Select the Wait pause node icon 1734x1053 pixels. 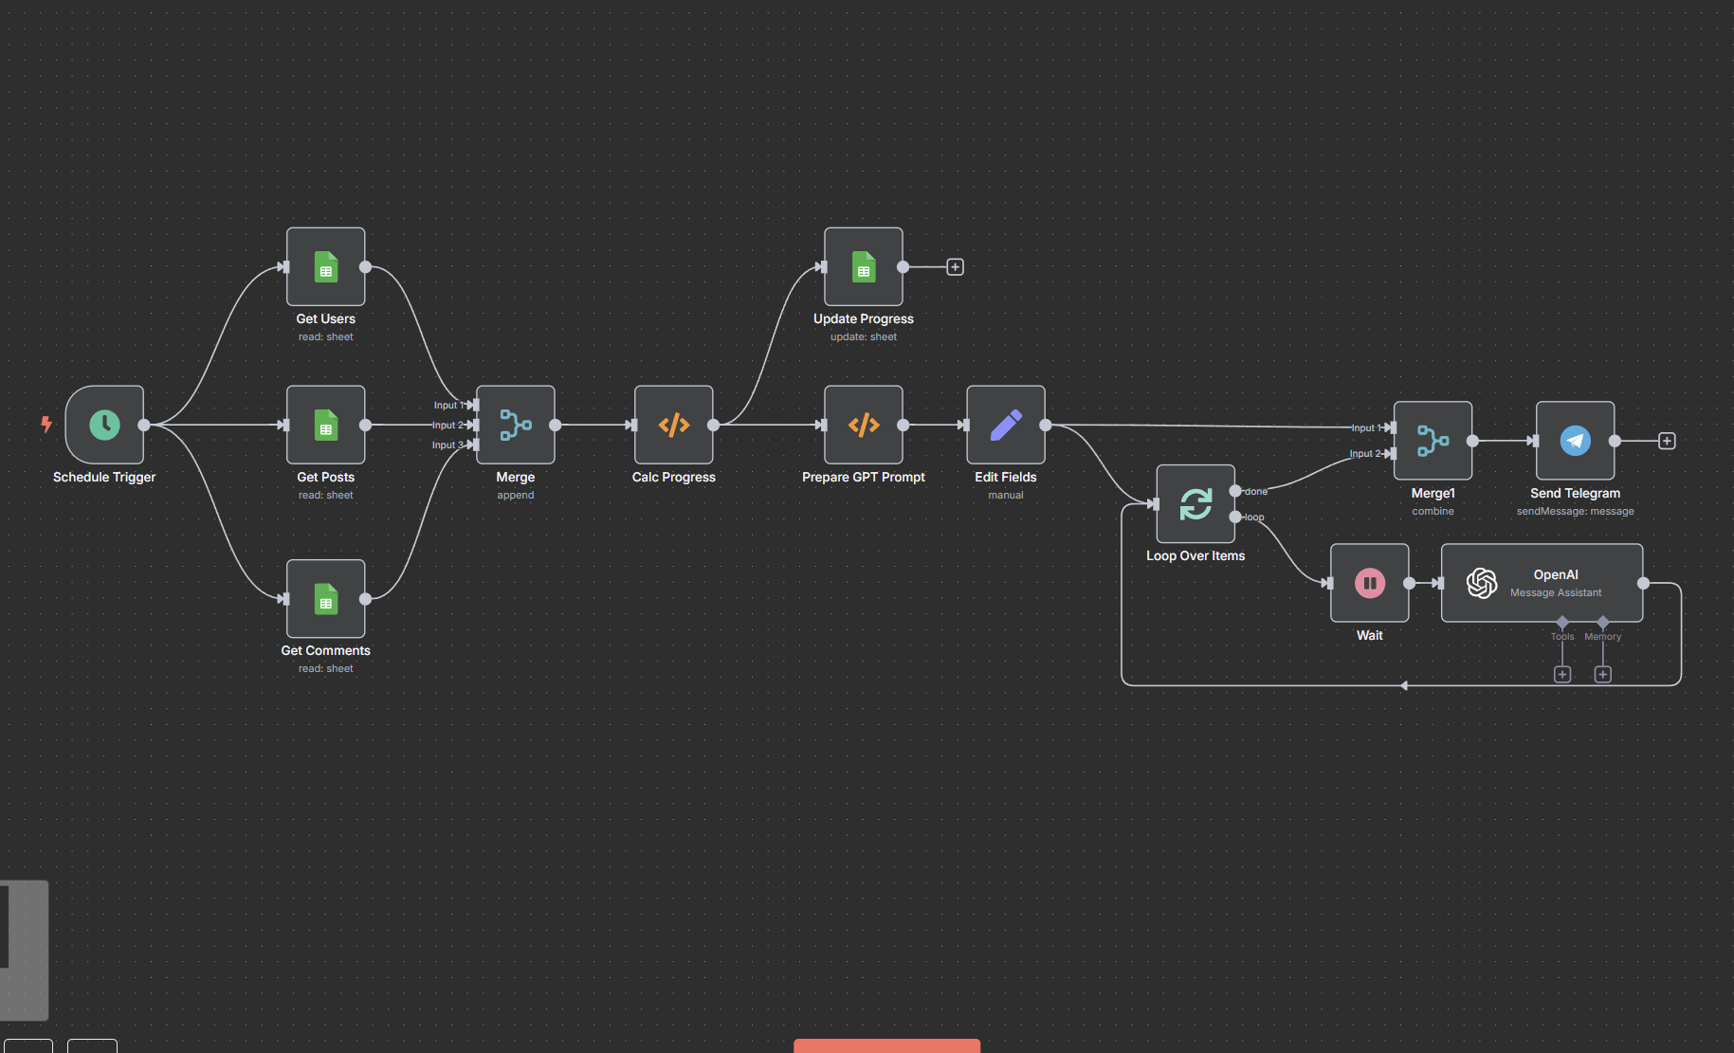(1369, 583)
